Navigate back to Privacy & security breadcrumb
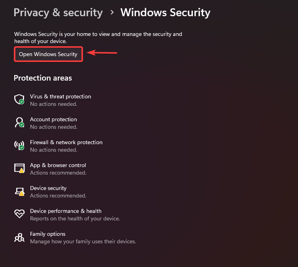The image size is (298, 267). point(58,13)
